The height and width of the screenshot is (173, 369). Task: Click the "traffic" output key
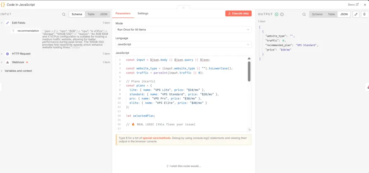click(272, 40)
